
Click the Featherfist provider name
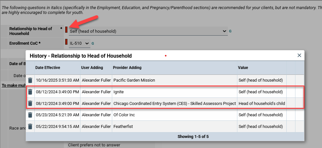[x=123, y=127]
